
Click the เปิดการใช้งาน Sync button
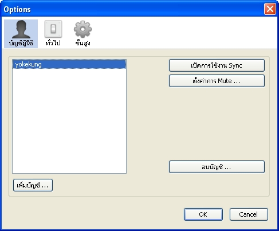pos(217,65)
